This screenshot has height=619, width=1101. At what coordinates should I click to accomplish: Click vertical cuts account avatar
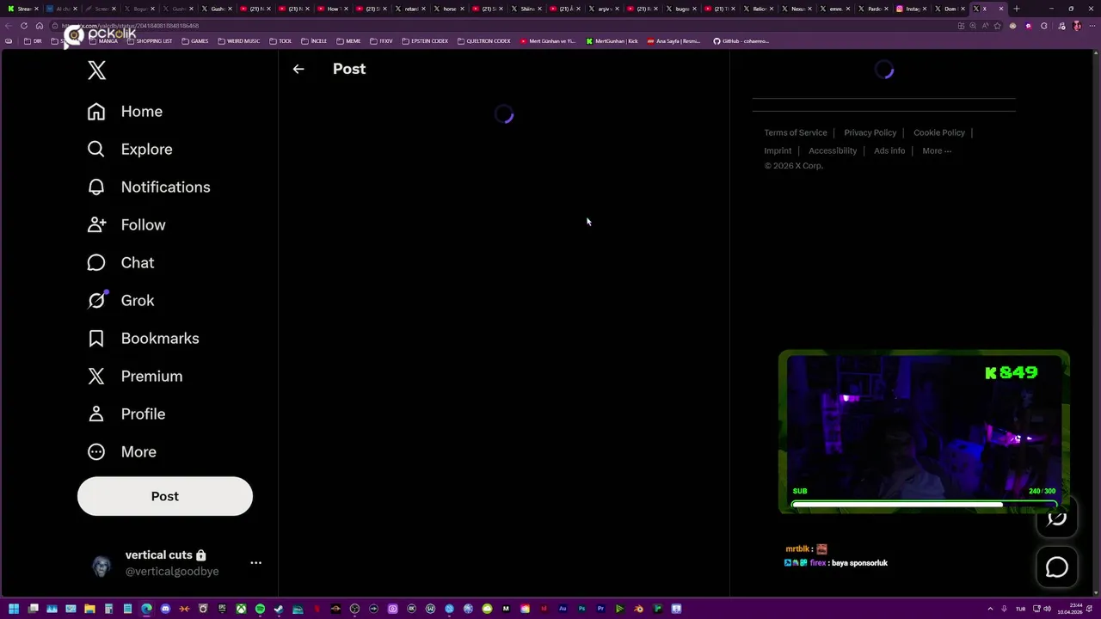[101, 566]
